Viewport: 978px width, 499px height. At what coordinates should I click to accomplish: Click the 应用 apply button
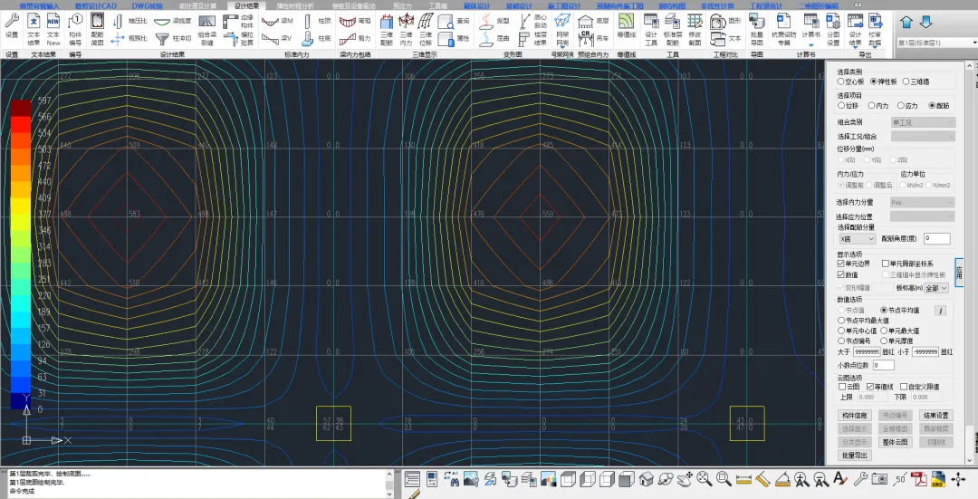tap(959, 273)
